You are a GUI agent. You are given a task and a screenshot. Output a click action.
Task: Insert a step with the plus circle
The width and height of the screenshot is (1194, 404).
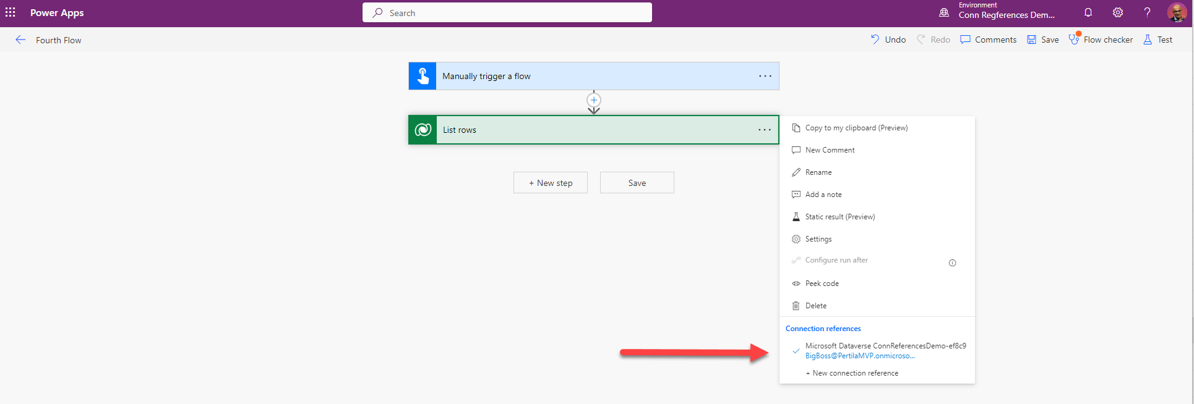click(594, 100)
